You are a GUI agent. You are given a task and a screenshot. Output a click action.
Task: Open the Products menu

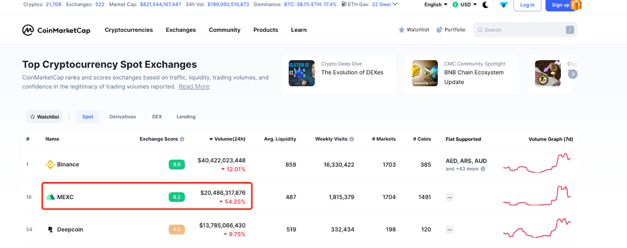coord(265,30)
